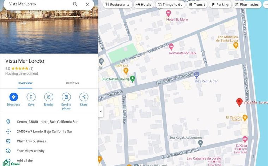Click the Send to phone icon
The width and height of the screenshot is (268, 166).
tap(66, 97)
